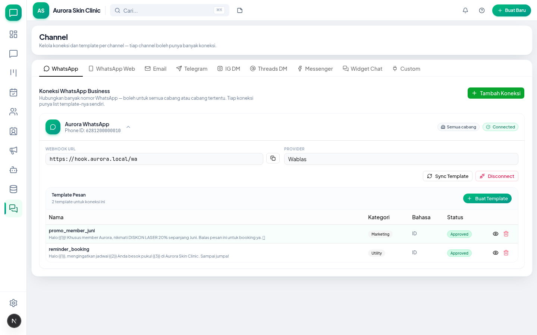This screenshot has height=335, width=537.
Task: Open the calendar sidebar icon
Action: (x=13, y=92)
